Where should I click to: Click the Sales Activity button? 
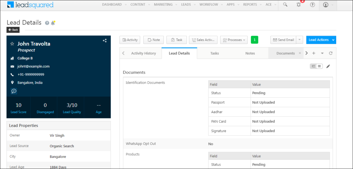[203, 40]
